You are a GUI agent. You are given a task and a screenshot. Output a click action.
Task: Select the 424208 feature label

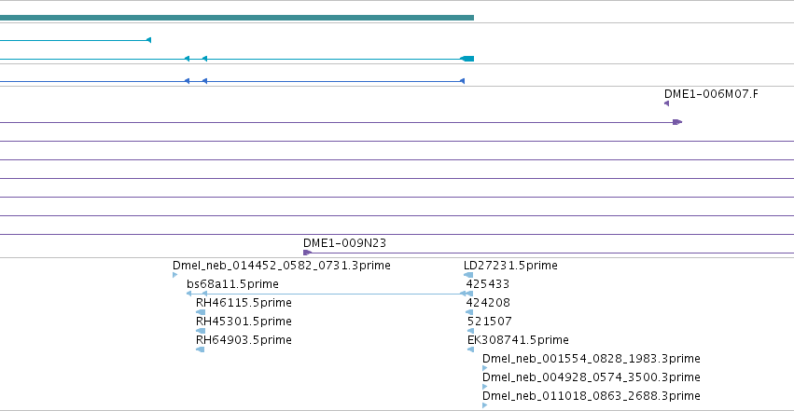tap(488, 303)
